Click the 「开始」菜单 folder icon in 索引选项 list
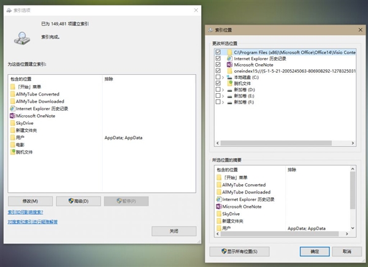 coord(13,87)
